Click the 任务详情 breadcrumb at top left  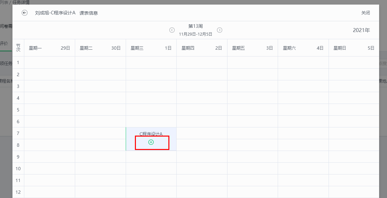(x=21, y=2)
